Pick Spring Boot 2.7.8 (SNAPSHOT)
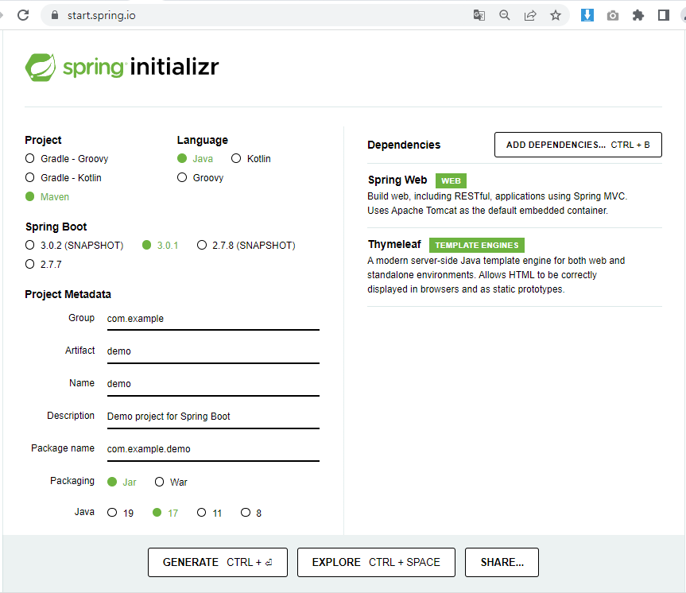686x593 pixels. click(246, 245)
